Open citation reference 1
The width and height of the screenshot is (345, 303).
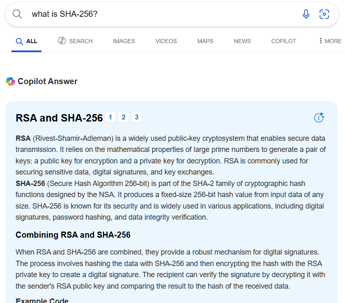(110, 117)
